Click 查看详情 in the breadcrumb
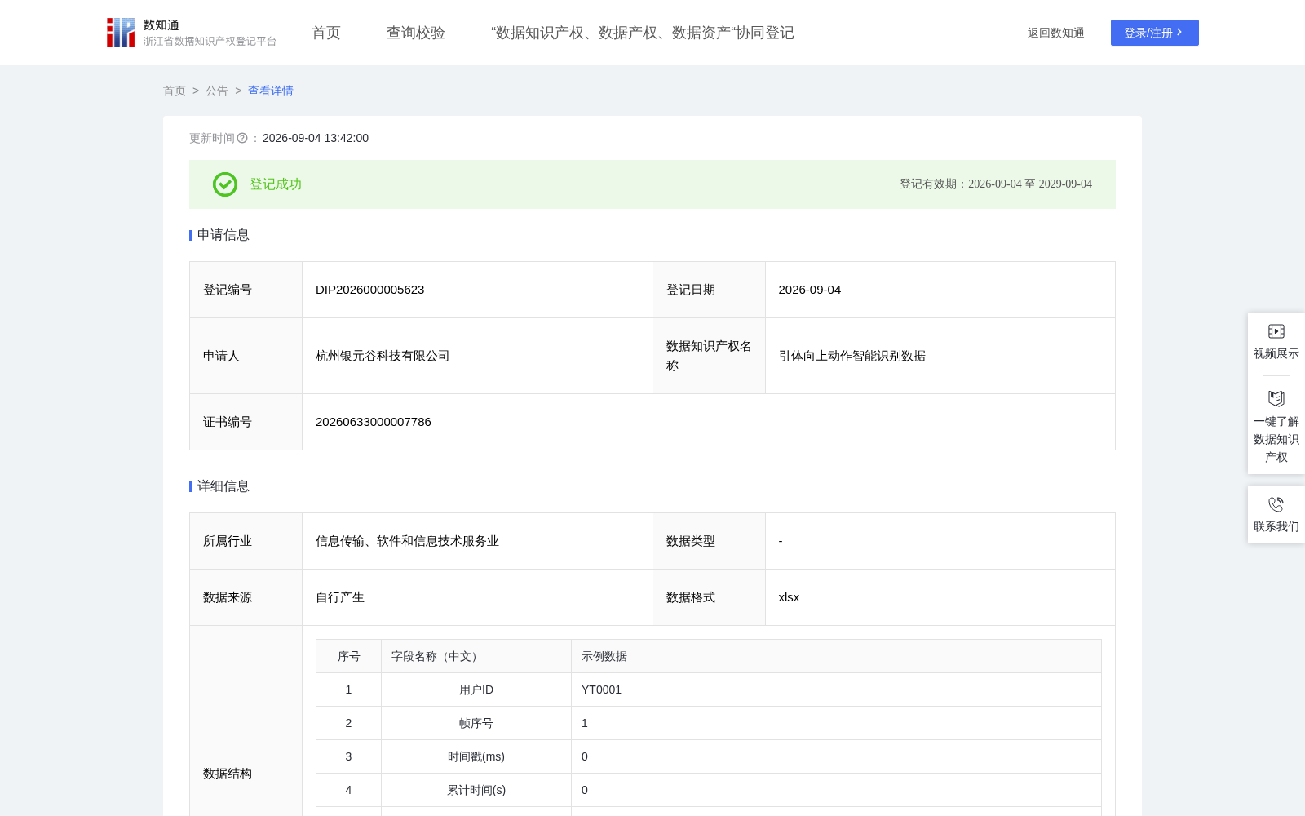 (x=271, y=91)
